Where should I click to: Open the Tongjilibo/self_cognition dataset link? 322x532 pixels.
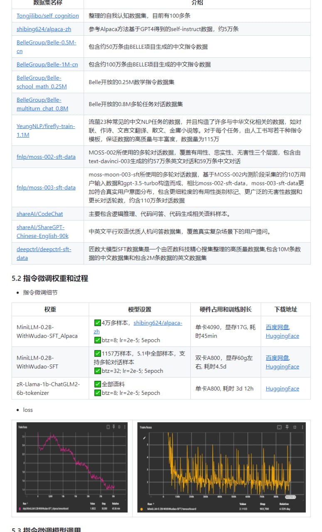point(48,16)
